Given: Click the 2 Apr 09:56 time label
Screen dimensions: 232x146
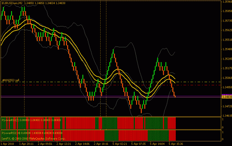Looking at the screenshot, I should point(45,144).
